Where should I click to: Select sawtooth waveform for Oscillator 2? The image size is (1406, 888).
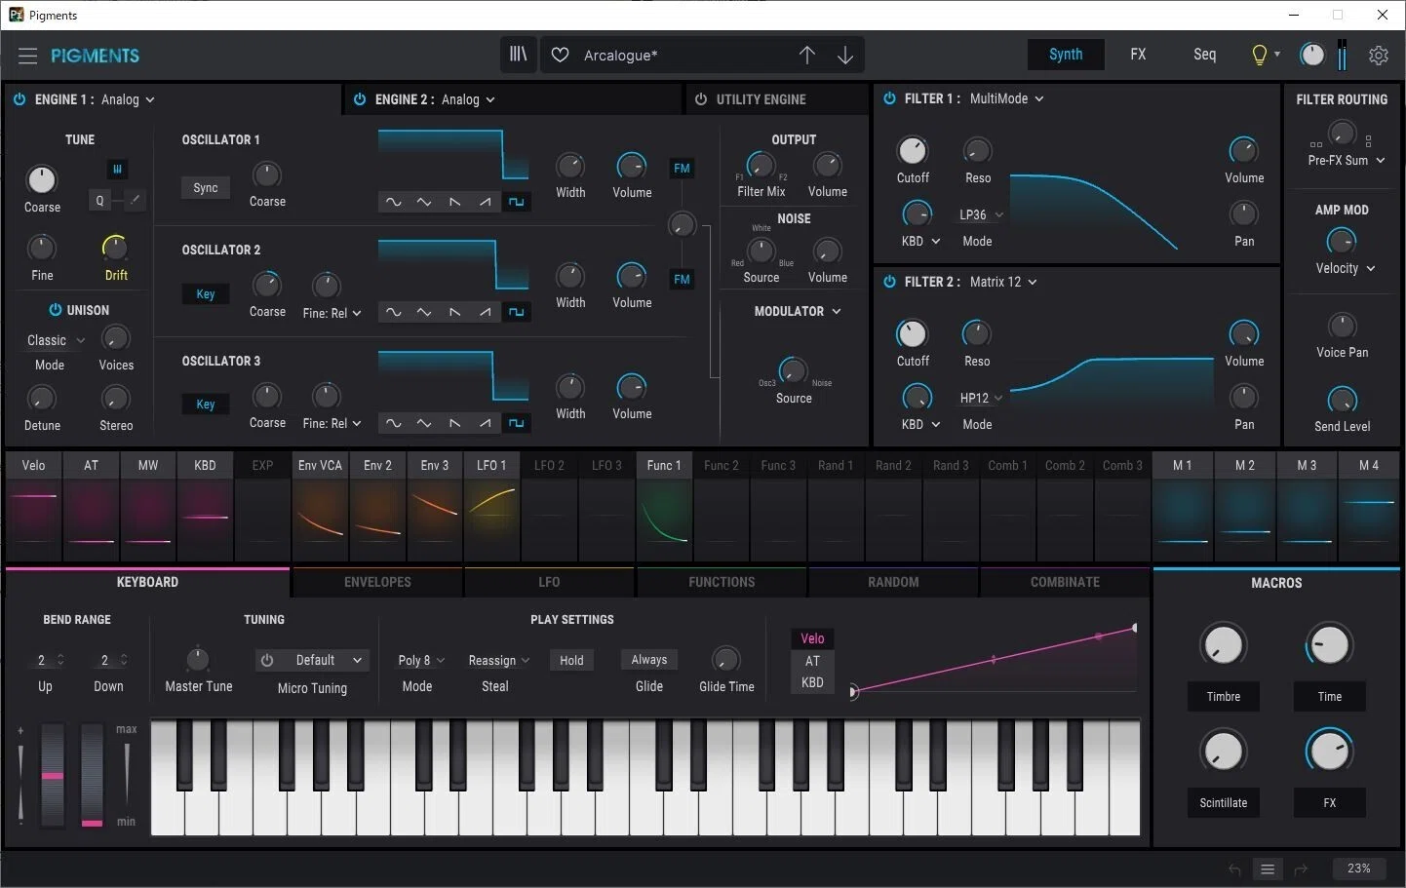(454, 312)
